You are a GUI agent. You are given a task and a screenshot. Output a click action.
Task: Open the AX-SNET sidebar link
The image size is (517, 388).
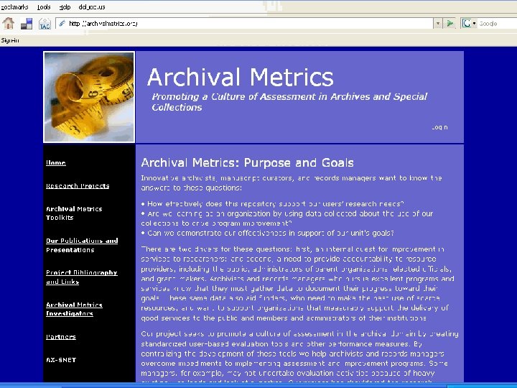61,360
